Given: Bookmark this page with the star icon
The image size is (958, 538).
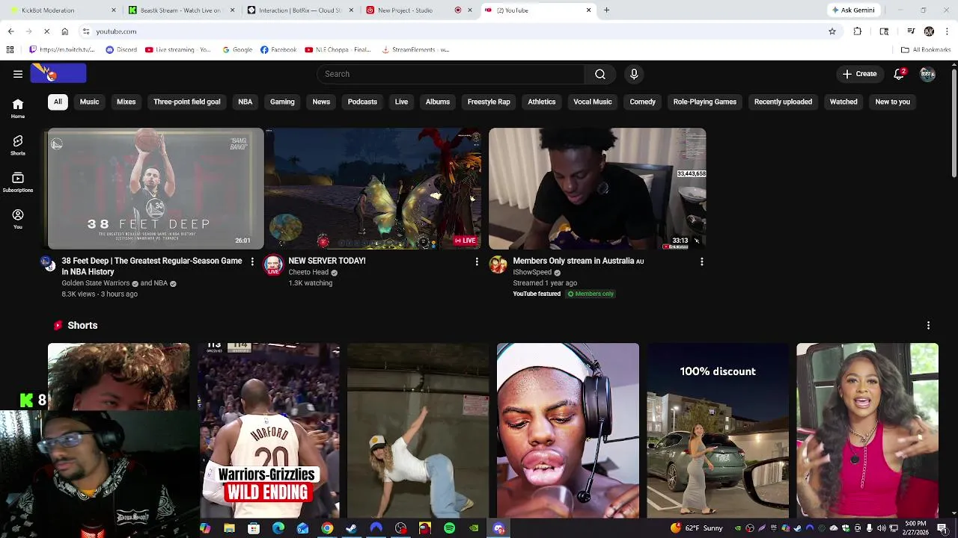Looking at the screenshot, I should (x=832, y=31).
